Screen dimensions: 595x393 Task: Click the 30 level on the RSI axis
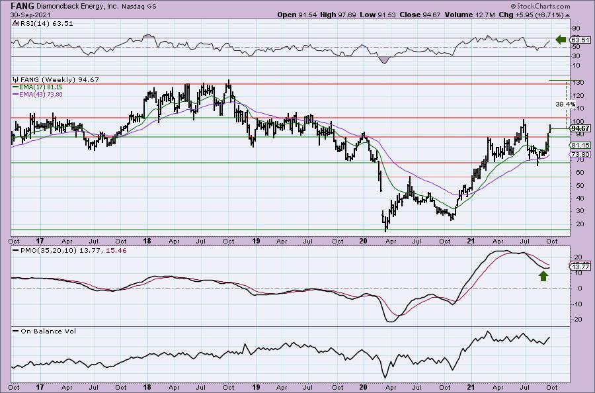576,56
